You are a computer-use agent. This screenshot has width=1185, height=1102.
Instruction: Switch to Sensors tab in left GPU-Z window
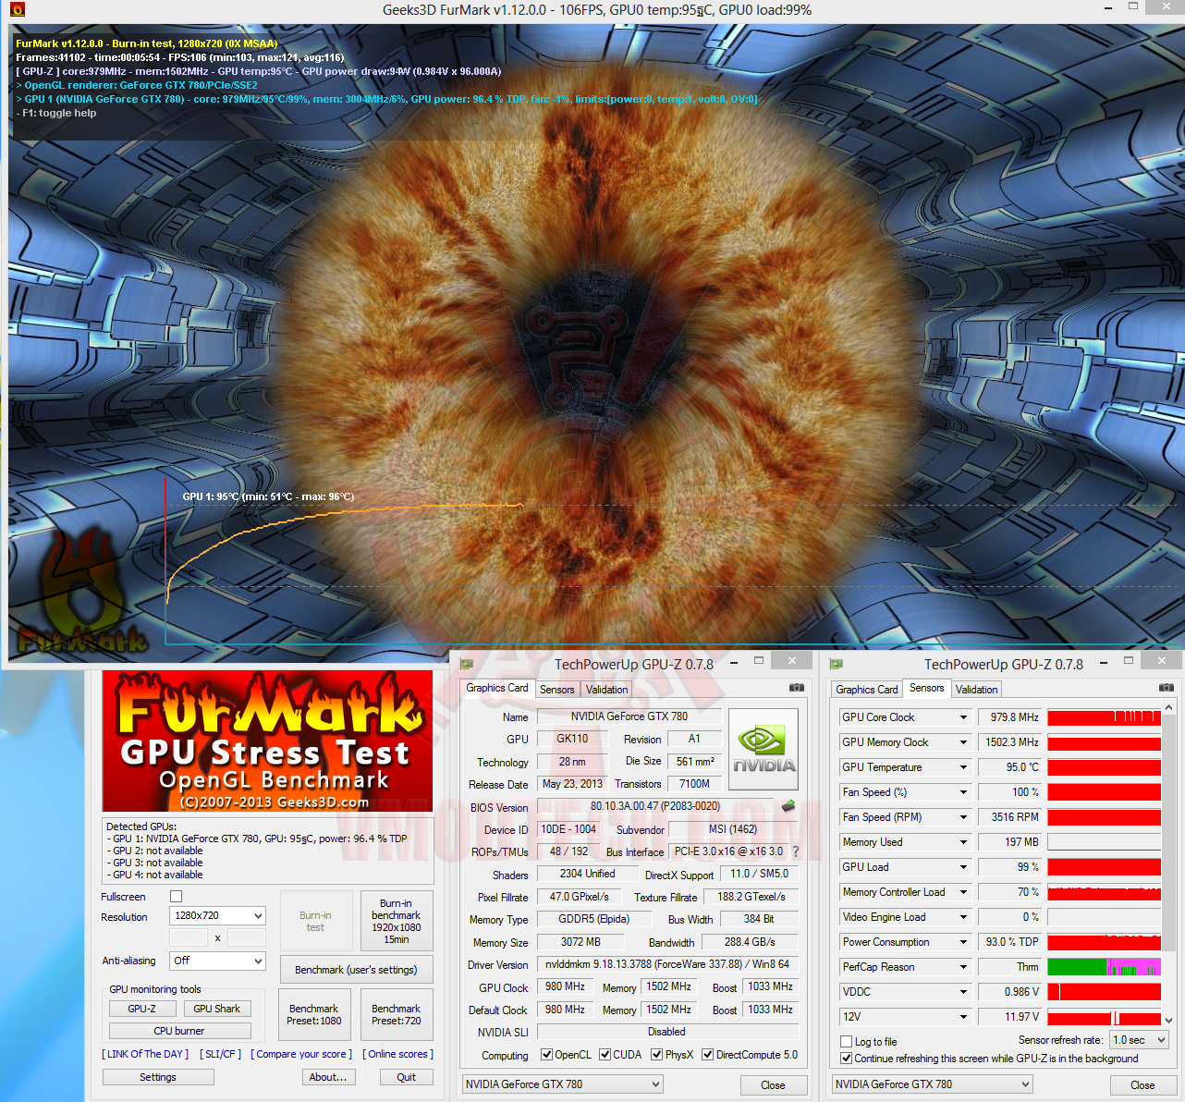[557, 690]
